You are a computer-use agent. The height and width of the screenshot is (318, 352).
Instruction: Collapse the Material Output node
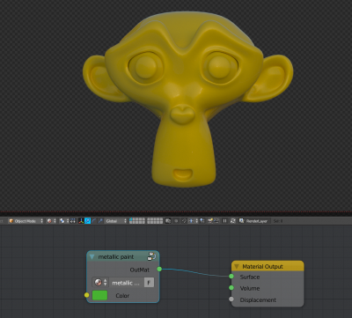coord(237,267)
